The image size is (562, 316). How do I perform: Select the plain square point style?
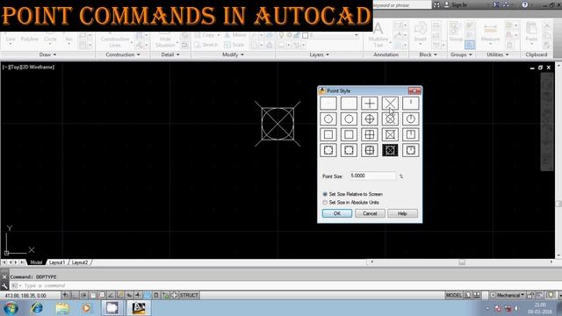[349, 134]
